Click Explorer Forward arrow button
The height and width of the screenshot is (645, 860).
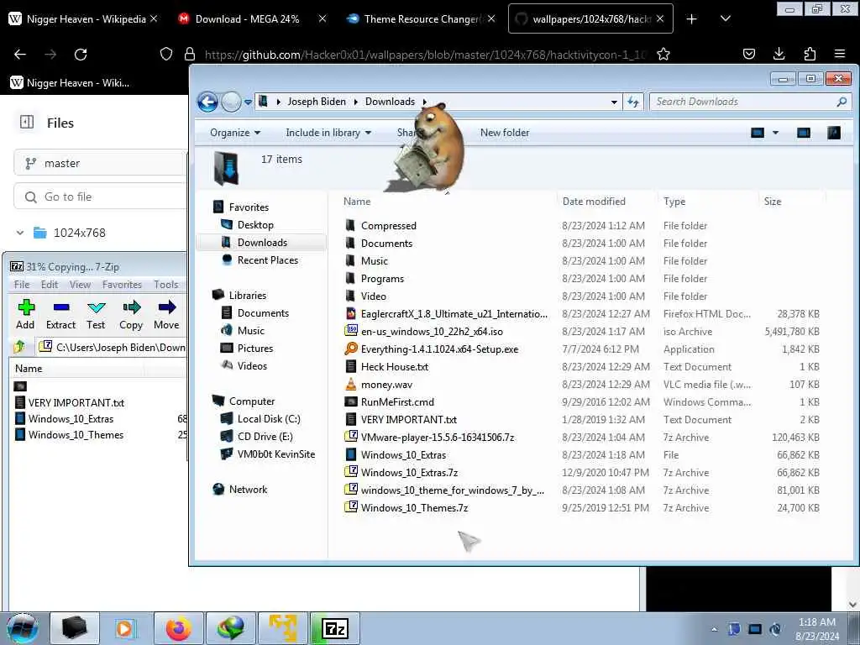[231, 102]
